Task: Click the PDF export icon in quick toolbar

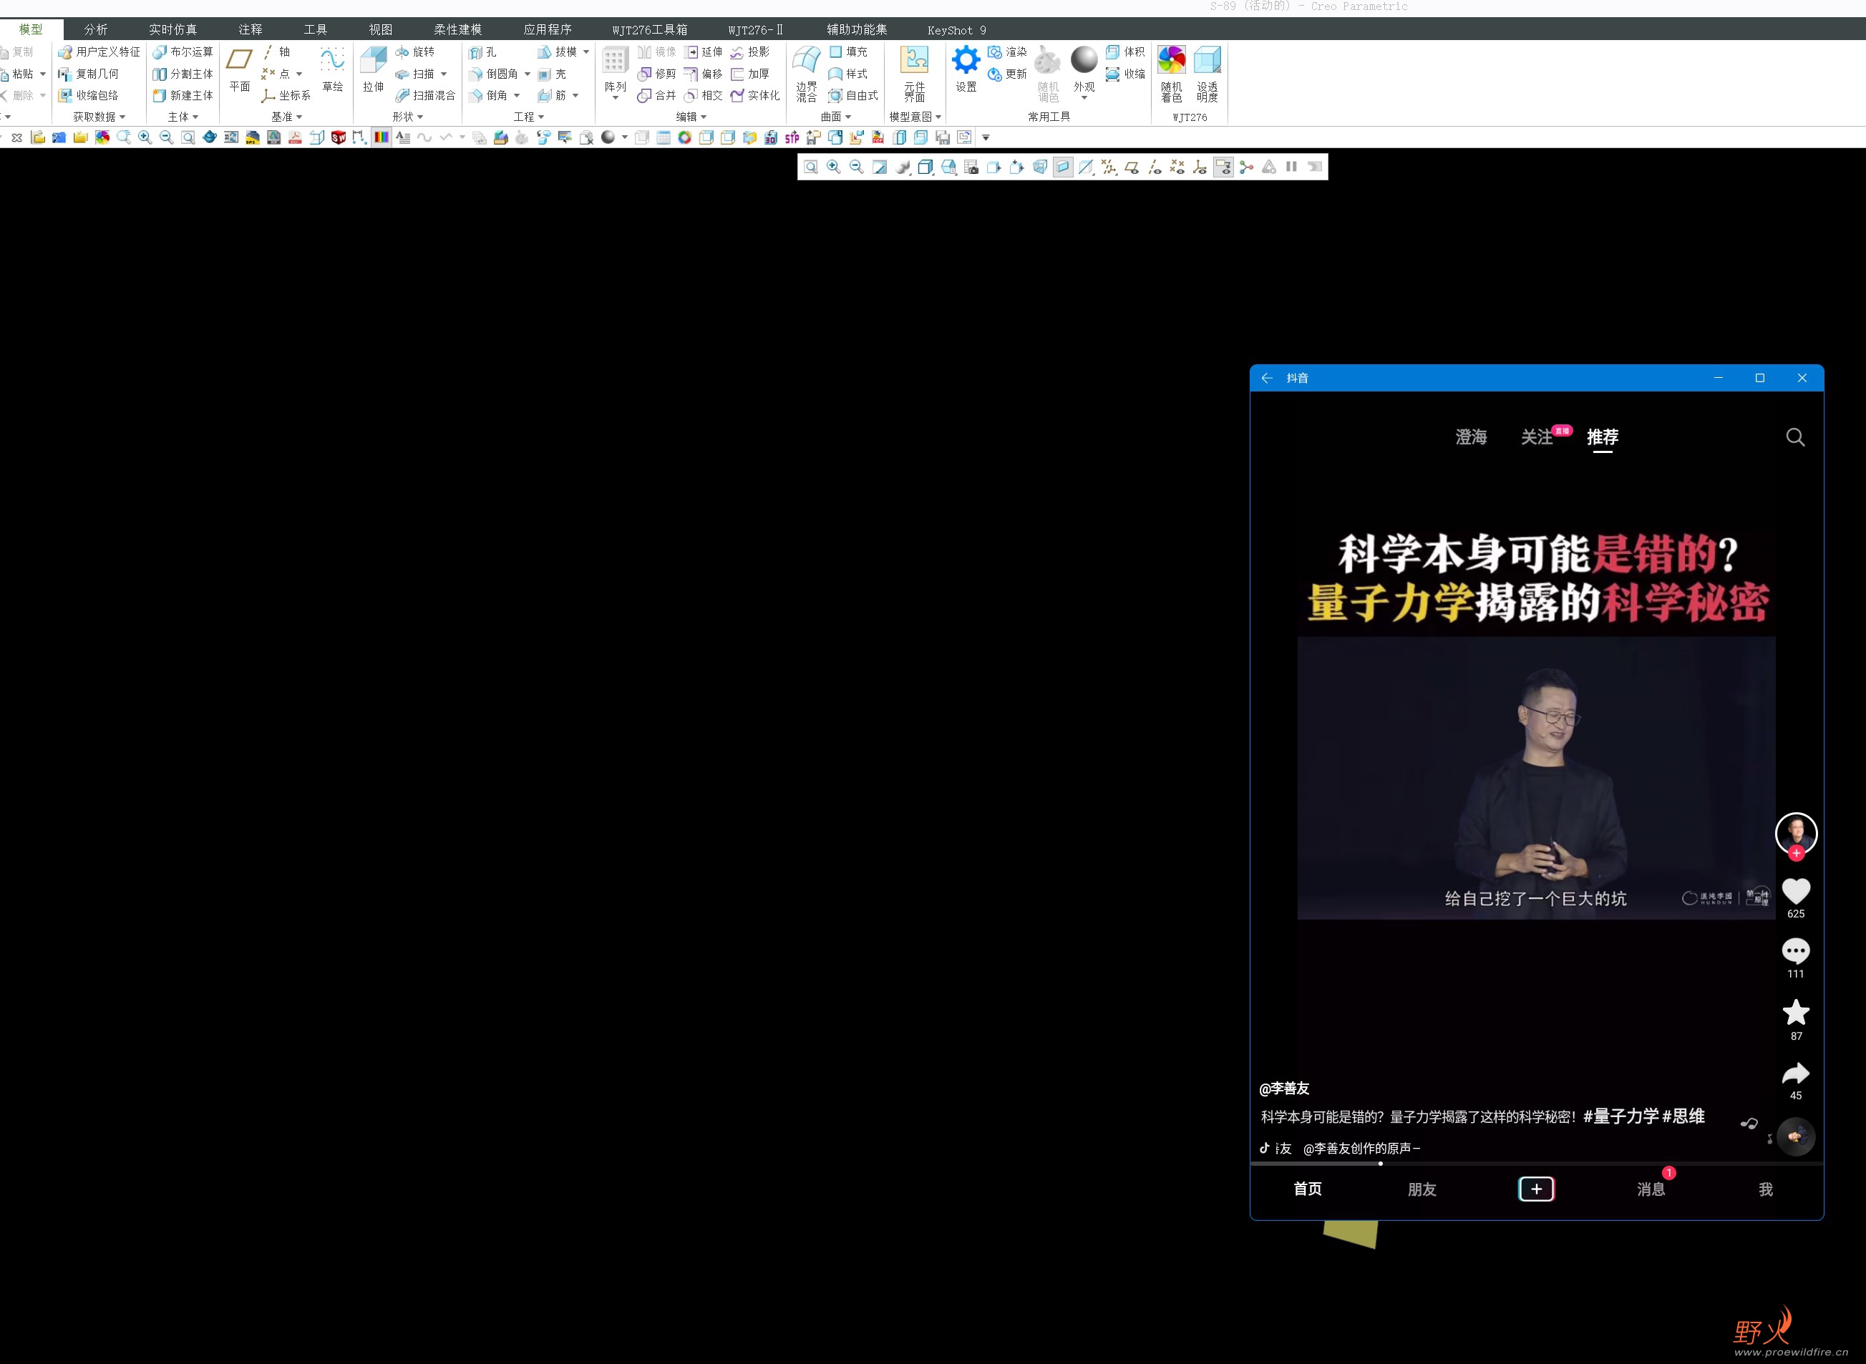Action: pos(295,138)
